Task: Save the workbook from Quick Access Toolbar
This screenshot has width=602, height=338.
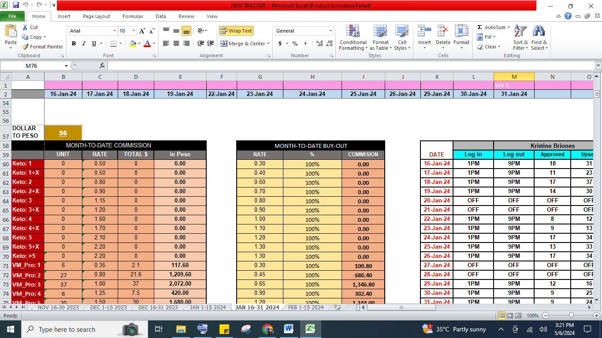Action: point(16,6)
